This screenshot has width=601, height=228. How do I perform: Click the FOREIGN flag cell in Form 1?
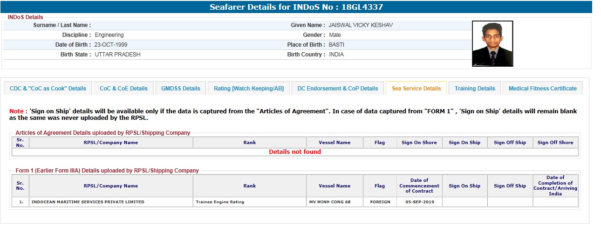click(380, 202)
